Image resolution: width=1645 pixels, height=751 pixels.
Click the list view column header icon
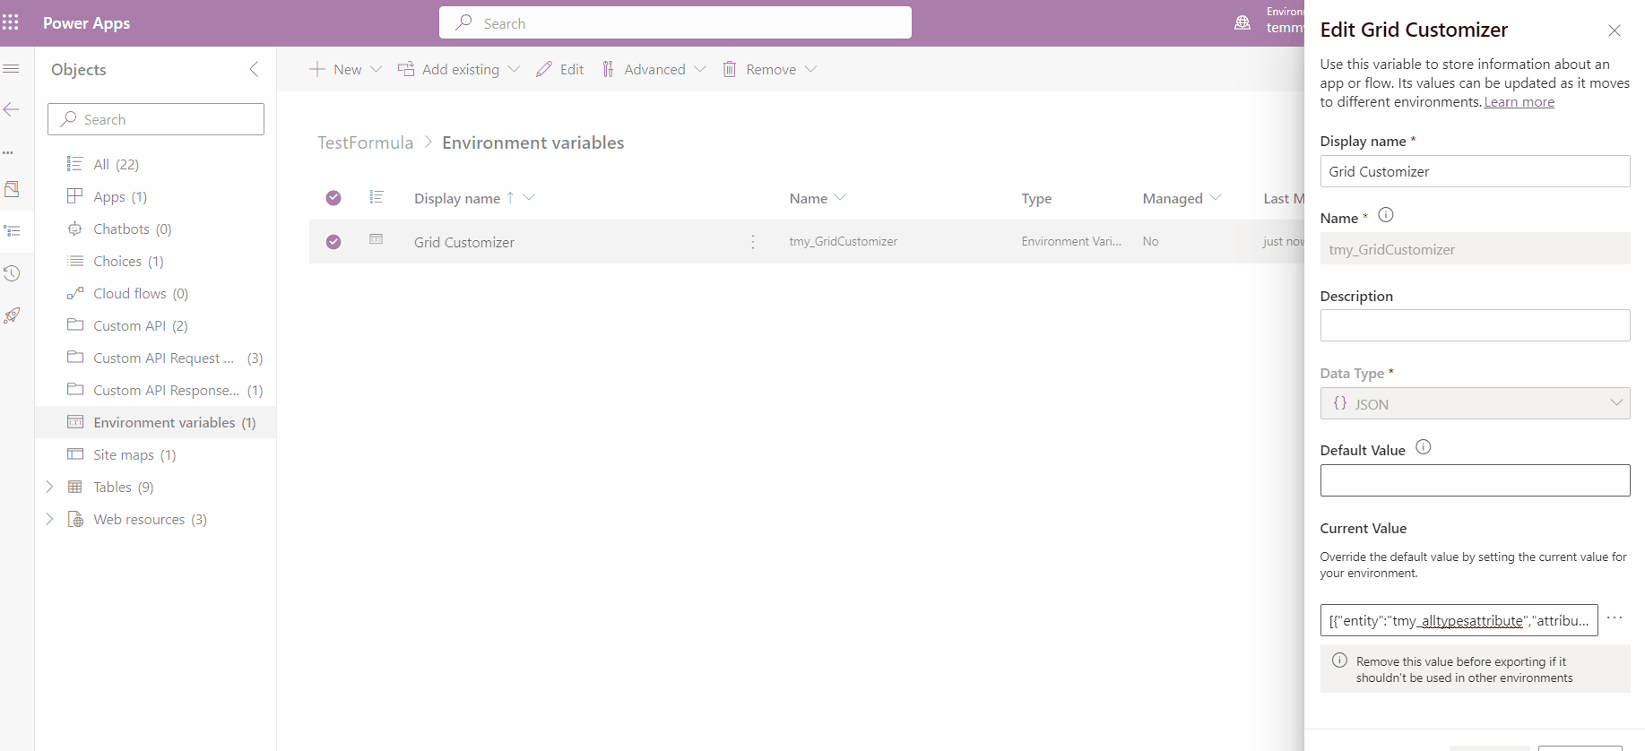coord(377,197)
